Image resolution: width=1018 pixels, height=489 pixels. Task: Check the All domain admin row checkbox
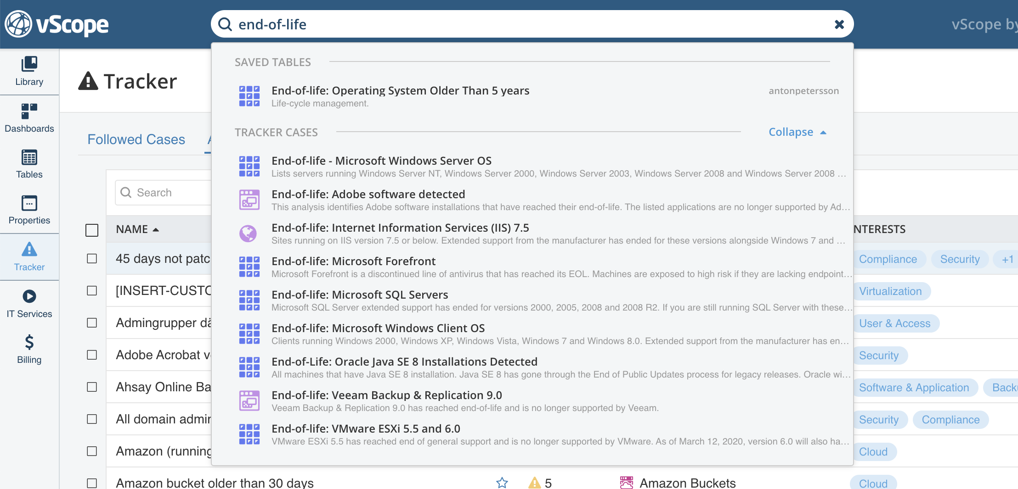[92, 419]
